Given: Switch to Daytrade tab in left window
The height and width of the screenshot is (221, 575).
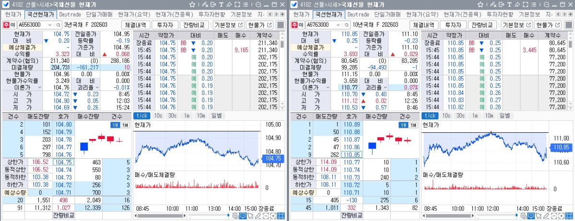Looking at the screenshot, I should click(70, 15).
